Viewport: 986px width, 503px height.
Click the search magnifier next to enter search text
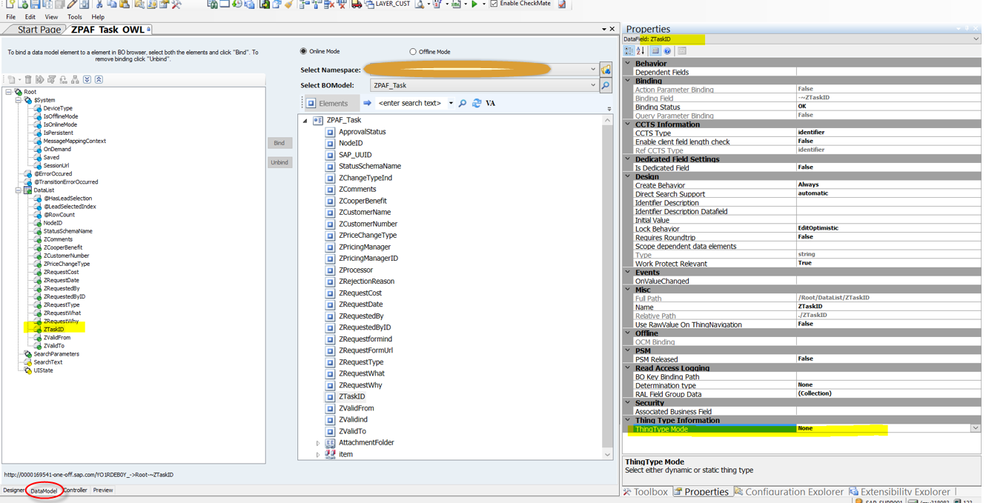coord(463,104)
